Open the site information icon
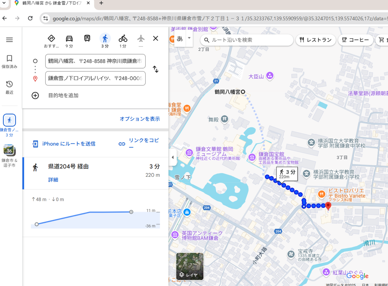 click(x=46, y=18)
